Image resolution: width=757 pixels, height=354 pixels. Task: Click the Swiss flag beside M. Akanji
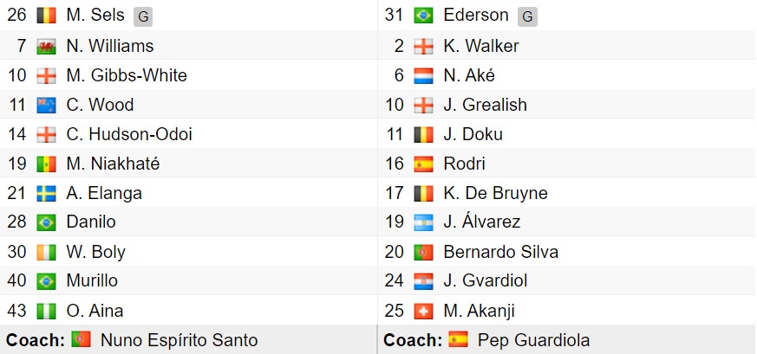coord(423,312)
